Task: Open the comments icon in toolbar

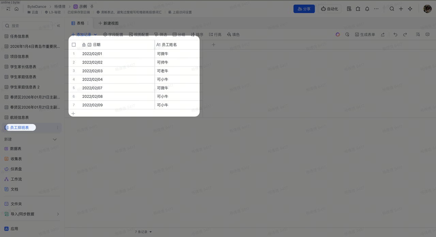Action: click(427, 34)
